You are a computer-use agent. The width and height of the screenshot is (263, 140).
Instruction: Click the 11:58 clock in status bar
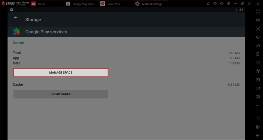(x=239, y=10)
